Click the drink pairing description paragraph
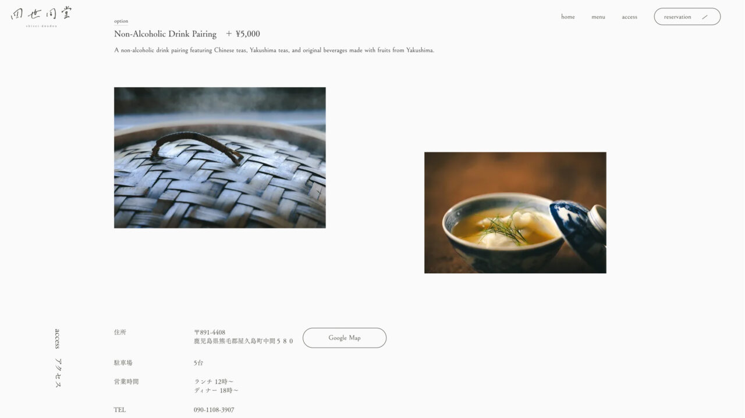 (x=274, y=50)
